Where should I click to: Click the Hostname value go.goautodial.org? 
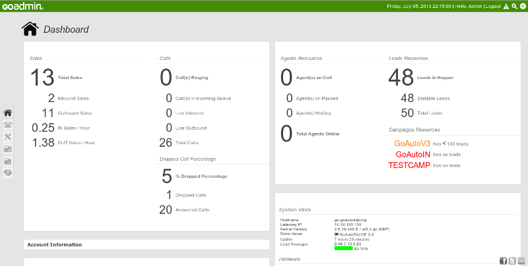click(x=350, y=220)
